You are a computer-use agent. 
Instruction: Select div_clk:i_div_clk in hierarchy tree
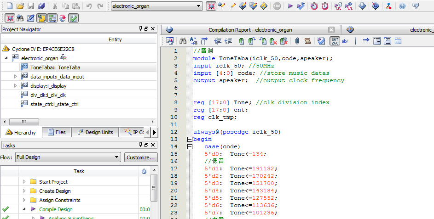(48, 95)
